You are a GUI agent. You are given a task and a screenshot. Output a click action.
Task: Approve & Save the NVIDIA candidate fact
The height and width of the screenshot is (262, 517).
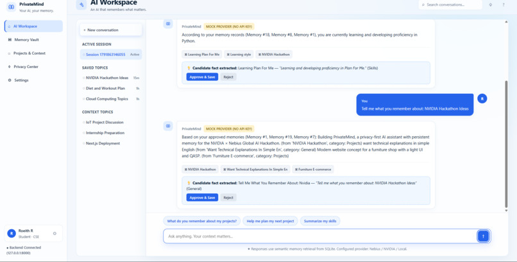(x=202, y=197)
